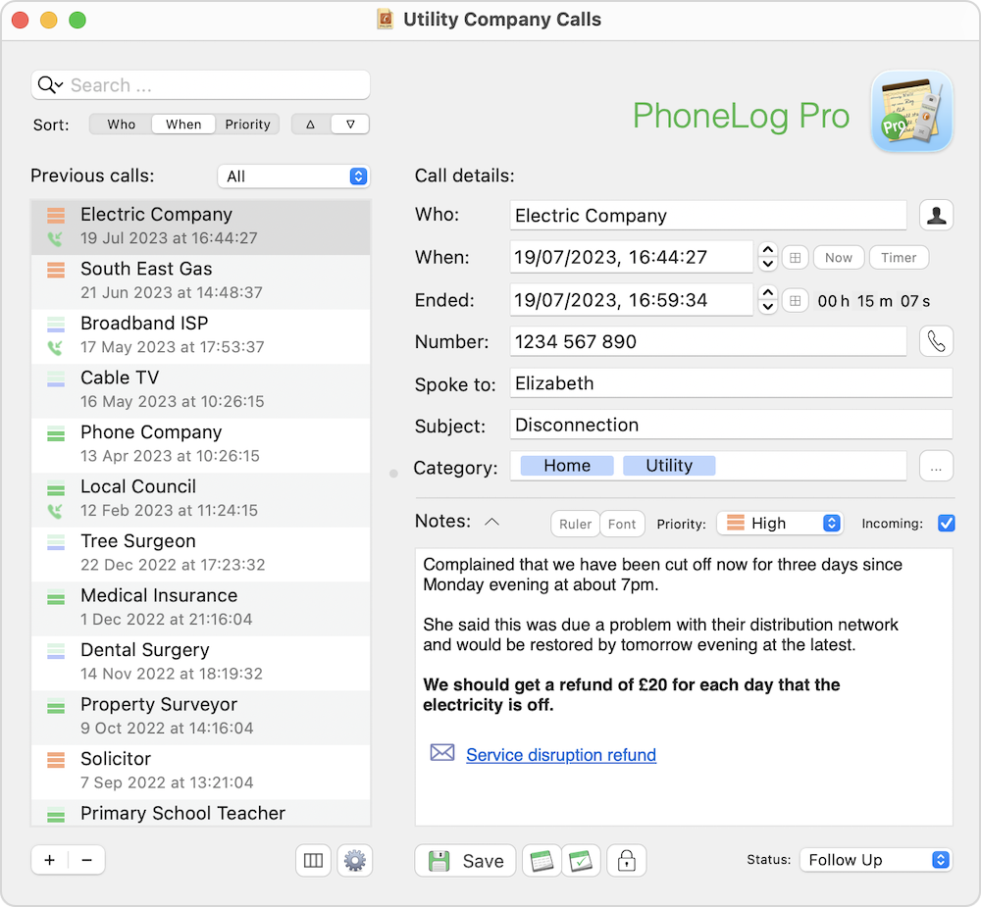
Task: Toggle descending sort order
Action: tap(352, 125)
